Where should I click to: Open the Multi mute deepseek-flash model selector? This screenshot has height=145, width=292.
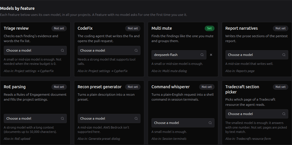click(x=179, y=55)
